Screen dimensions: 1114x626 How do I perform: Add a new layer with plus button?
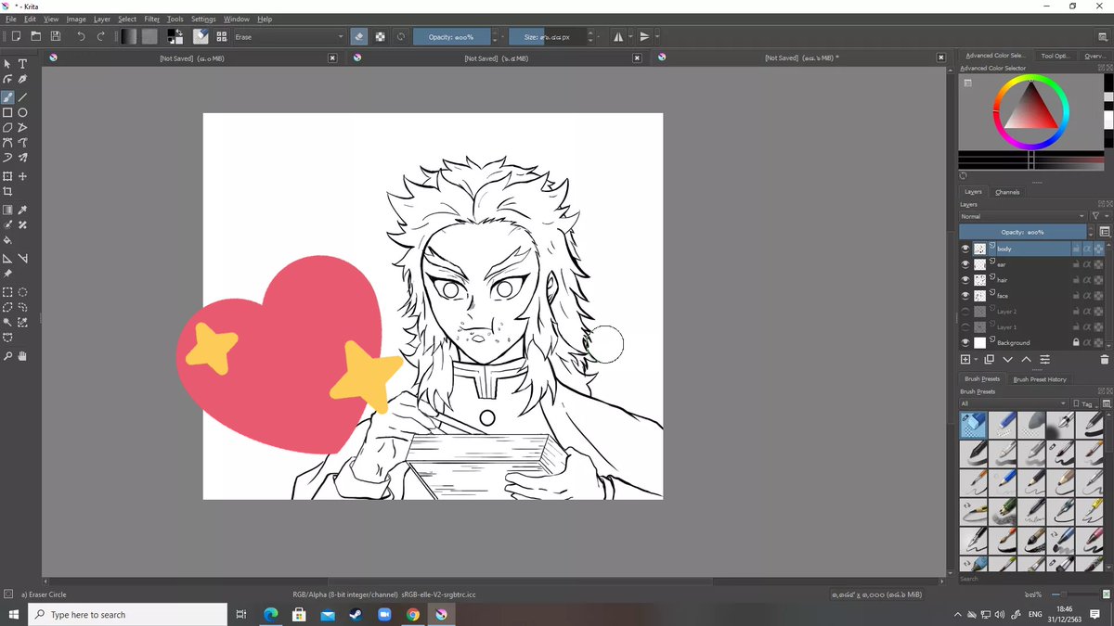[x=965, y=359]
